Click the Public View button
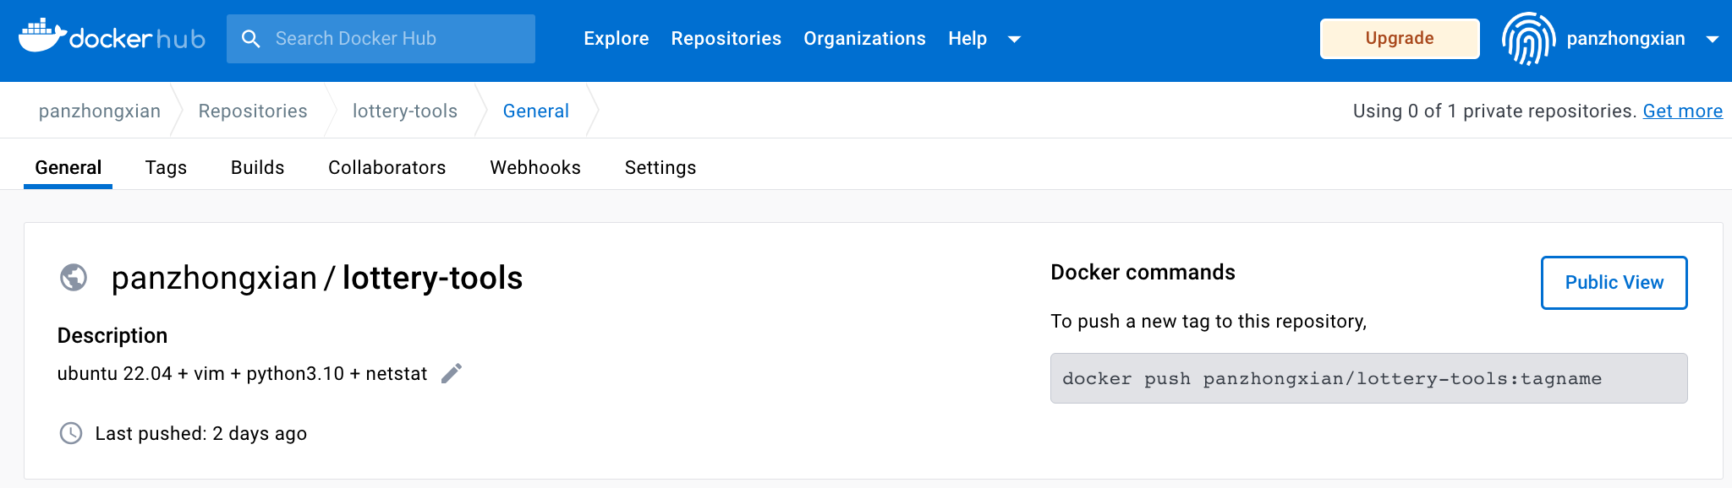This screenshot has height=488, width=1732. (1614, 283)
